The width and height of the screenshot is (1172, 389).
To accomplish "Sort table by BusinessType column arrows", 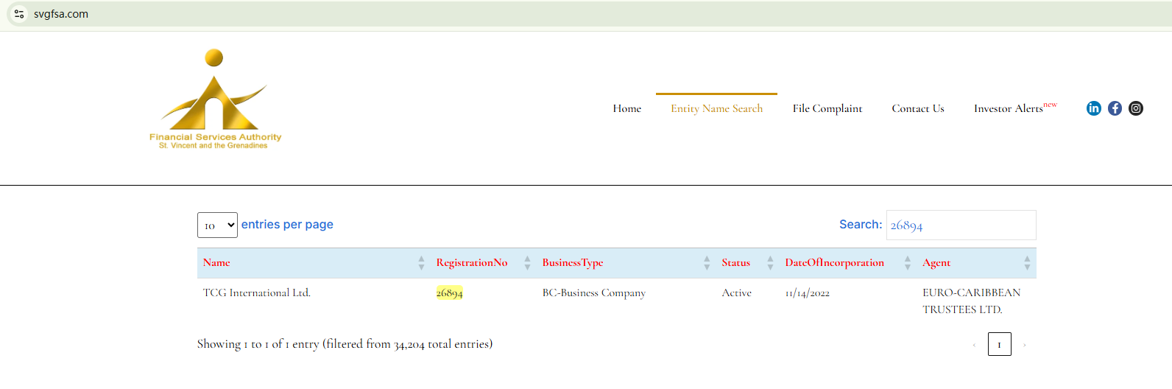I will click(x=707, y=263).
